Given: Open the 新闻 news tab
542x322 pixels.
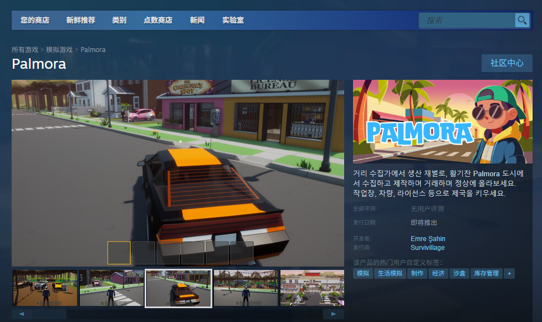Looking at the screenshot, I should click(197, 21).
